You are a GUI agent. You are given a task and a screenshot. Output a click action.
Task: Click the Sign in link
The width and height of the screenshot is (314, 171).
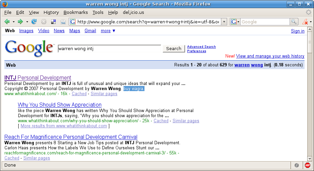[297, 31]
